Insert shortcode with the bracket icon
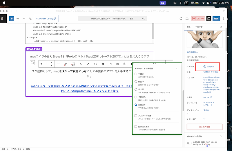 pyautogui.click(x=110, y=64)
